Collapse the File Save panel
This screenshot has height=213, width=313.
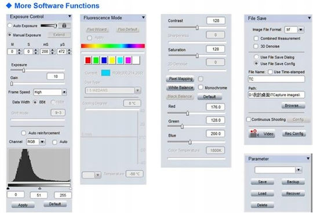(x=309, y=18)
